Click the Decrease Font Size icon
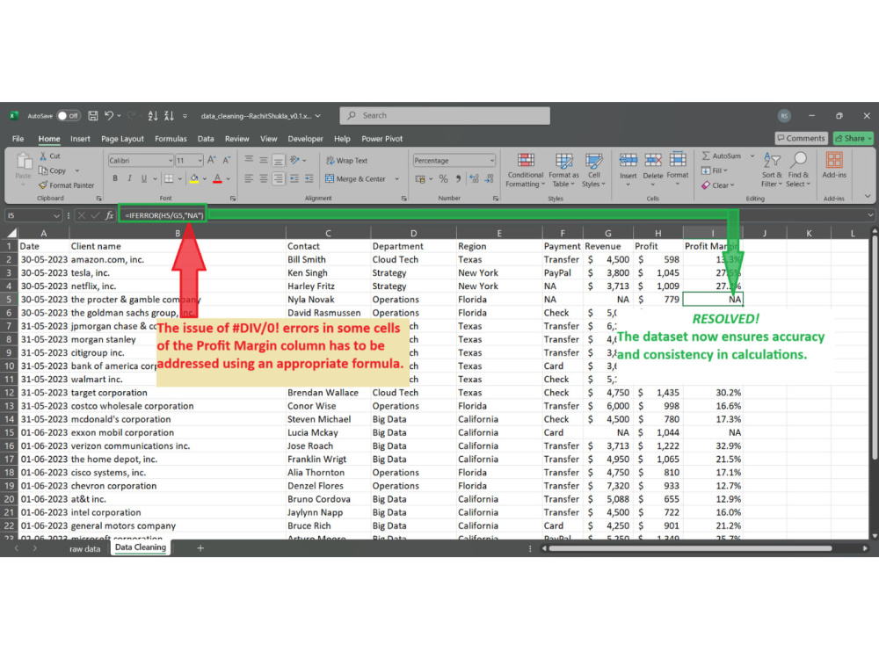879x659 pixels. click(x=227, y=160)
